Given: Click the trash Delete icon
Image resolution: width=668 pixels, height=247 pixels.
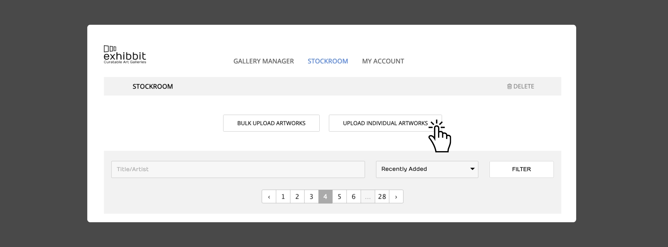Looking at the screenshot, I should coord(509,86).
